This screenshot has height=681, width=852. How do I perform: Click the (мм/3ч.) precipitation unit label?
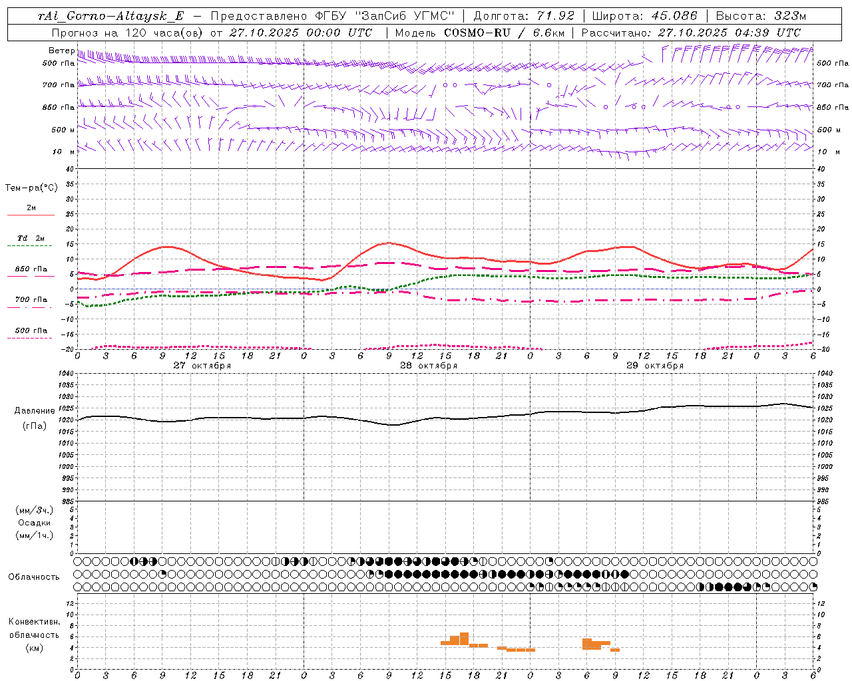coord(35,510)
